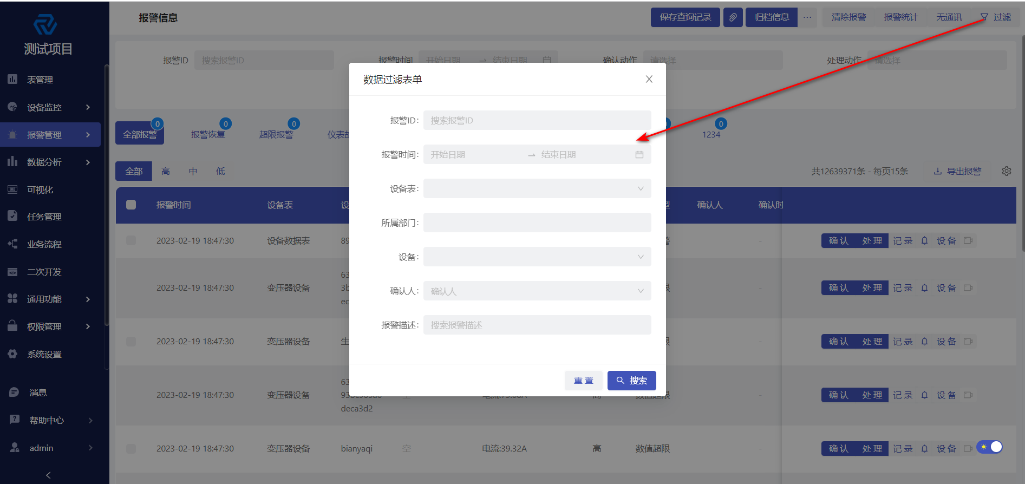
Task: Click the 帮助中心 question icon
Action: [14, 420]
